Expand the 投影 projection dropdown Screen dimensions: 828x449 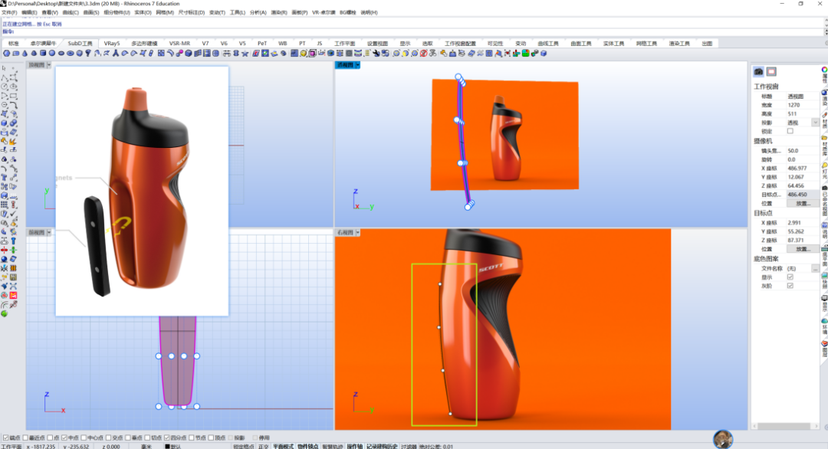coord(815,123)
